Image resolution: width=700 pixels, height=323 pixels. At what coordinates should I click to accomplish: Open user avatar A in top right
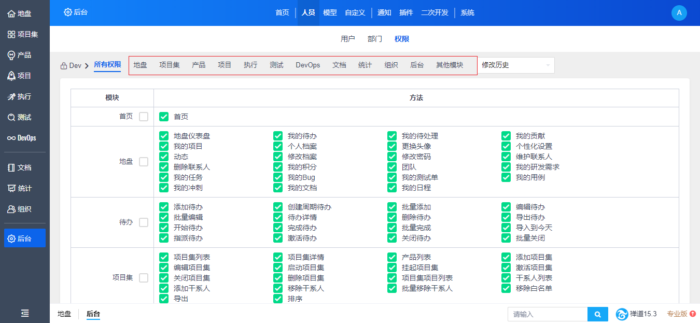coord(679,13)
